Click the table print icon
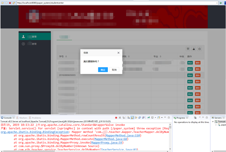 coord(199,49)
